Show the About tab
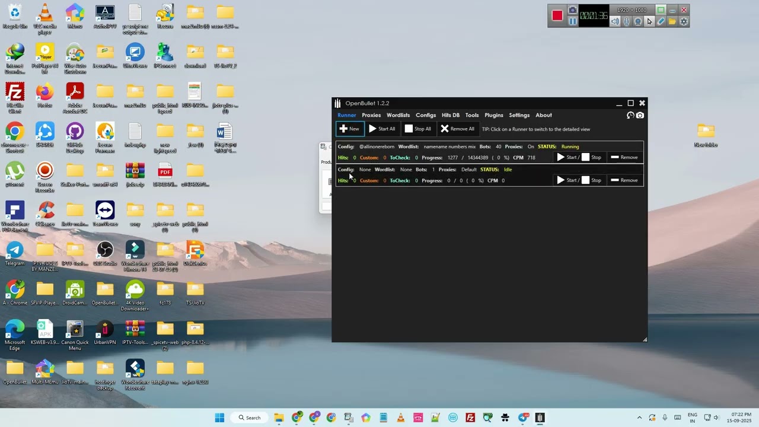This screenshot has width=759, height=427. 544,115
